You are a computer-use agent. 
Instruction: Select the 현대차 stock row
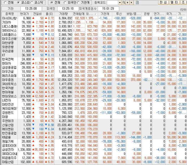[x=94, y=63]
